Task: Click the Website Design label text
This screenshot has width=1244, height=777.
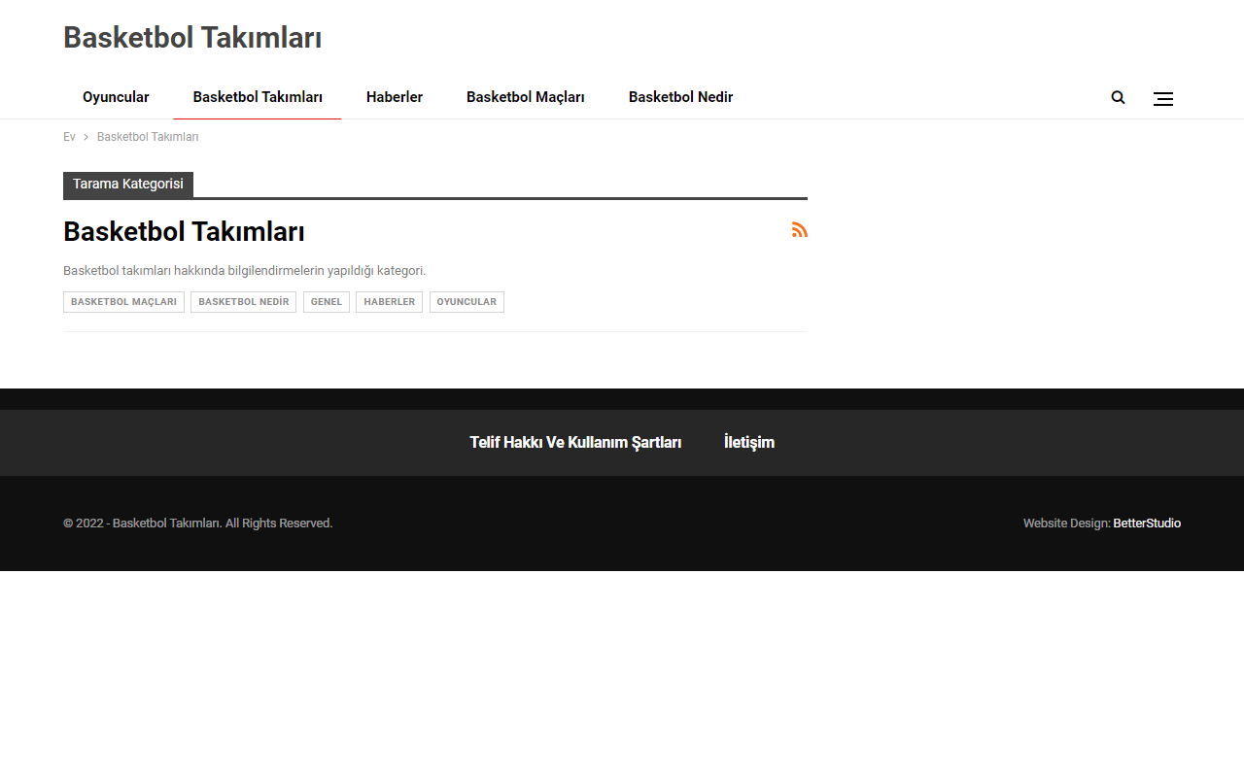Action: tap(1066, 524)
